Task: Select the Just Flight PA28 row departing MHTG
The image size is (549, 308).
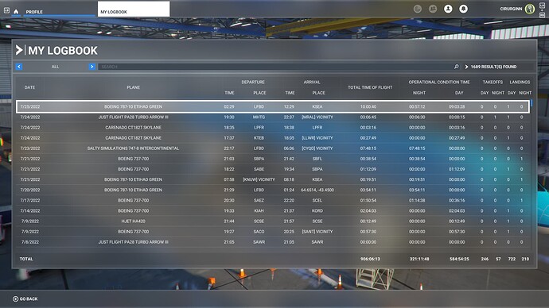Action: point(273,117)
